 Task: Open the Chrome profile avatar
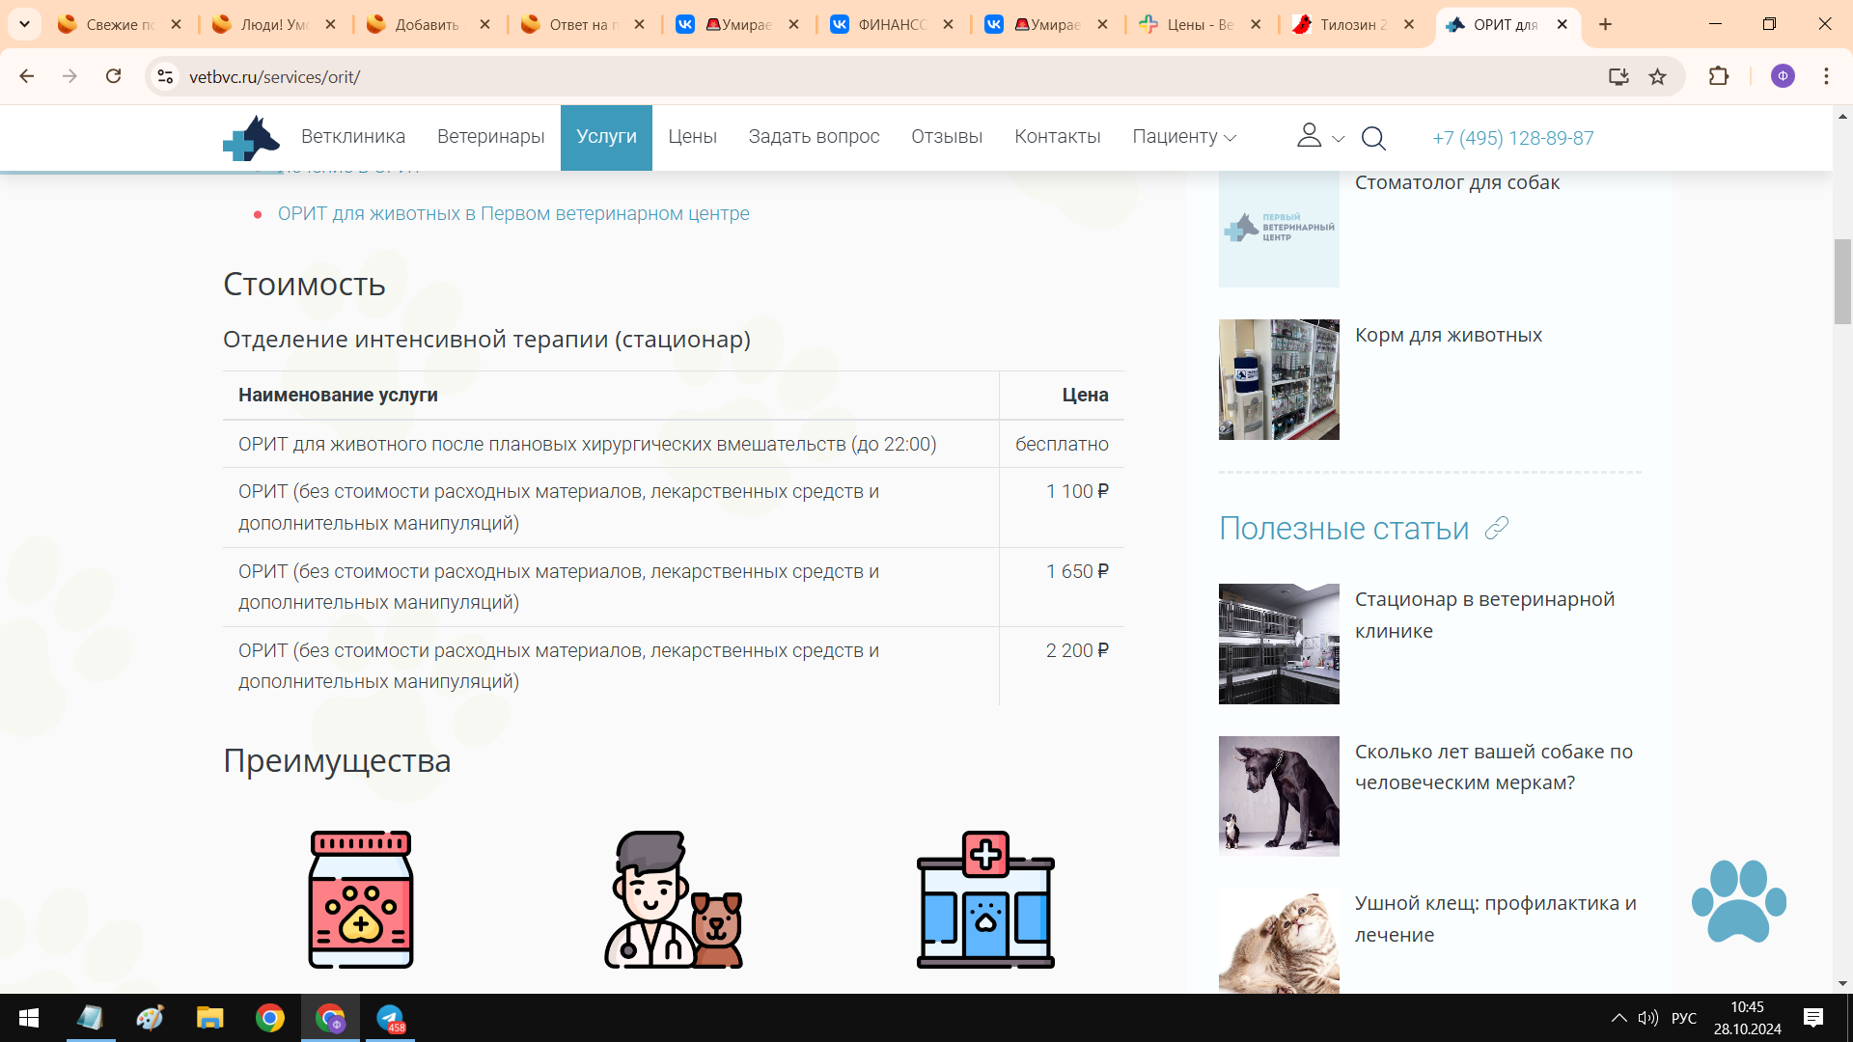(x=1783, y=76)
